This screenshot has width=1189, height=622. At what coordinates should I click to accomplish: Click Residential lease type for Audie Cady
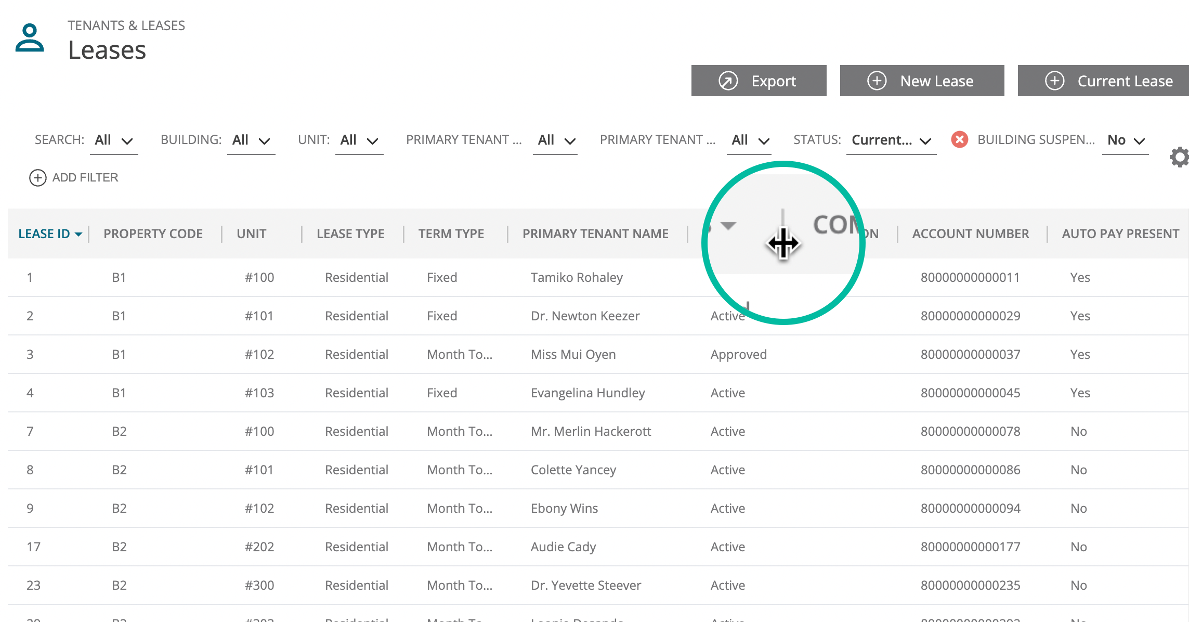[x=357, y=547]
